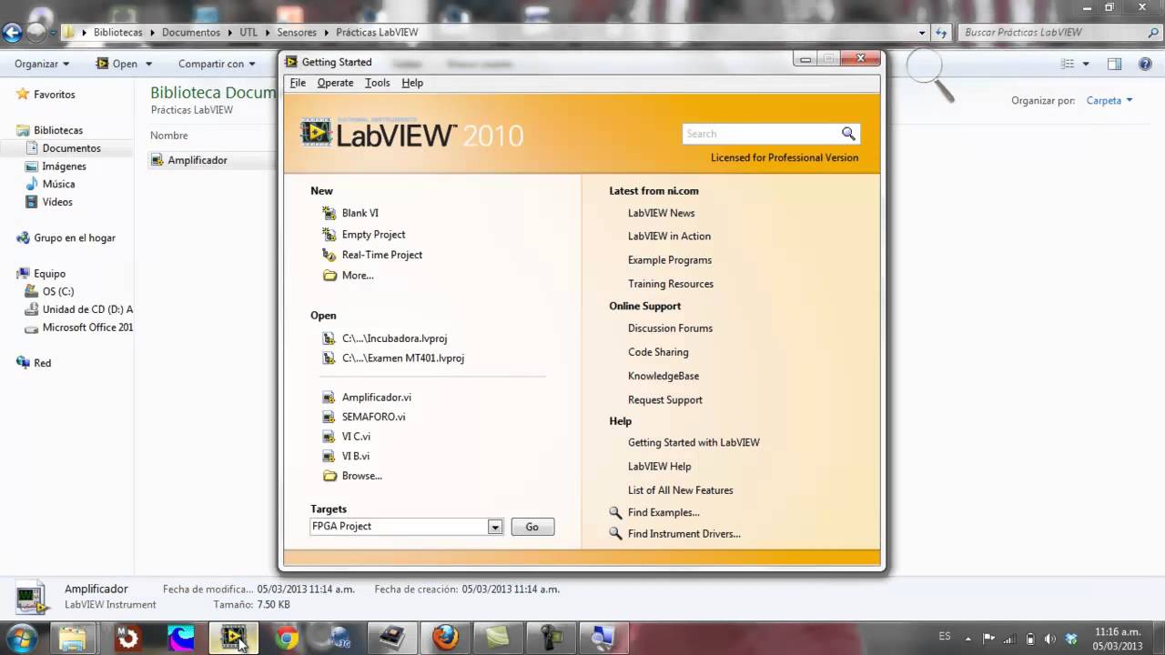Click the Explorer change view icon
The image size is (1165, 655).
[x=1069, y=64]
